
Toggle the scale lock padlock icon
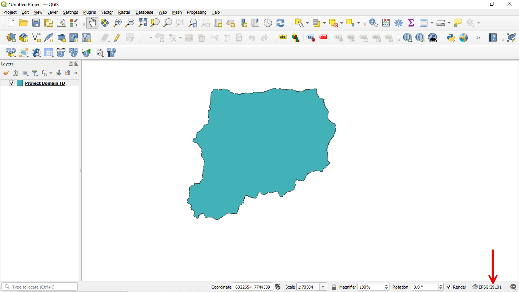tap(334, 287)
